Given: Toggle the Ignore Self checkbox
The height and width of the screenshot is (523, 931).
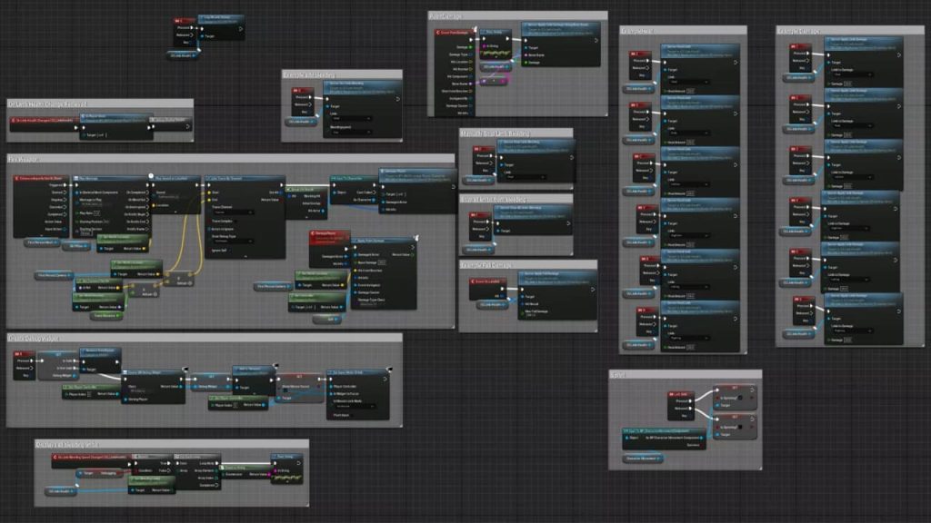Looking at the screenshot, I should coord(230,251).
